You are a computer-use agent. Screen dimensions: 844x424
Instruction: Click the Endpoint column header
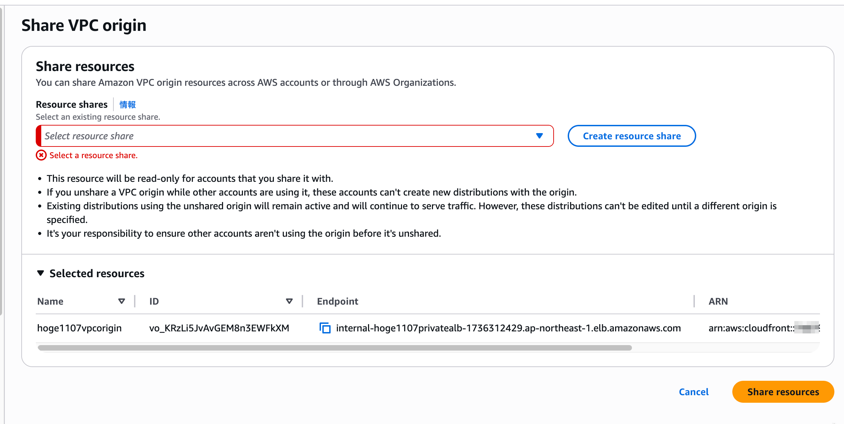[337, 301]
